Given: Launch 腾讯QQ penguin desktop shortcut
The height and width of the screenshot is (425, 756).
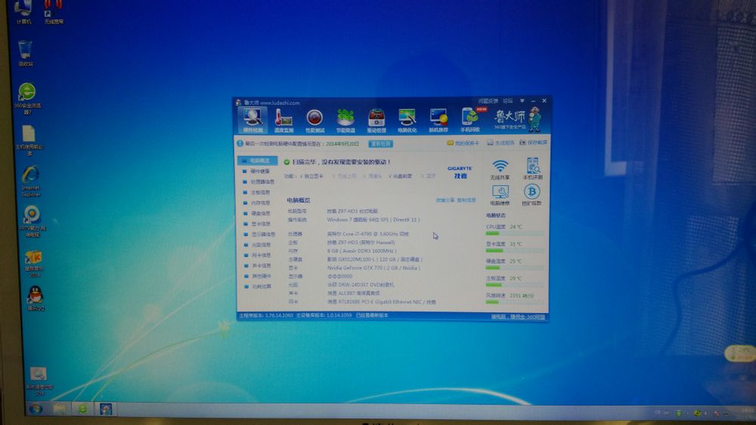Looking at the screenshot, I should click(36, 298).
